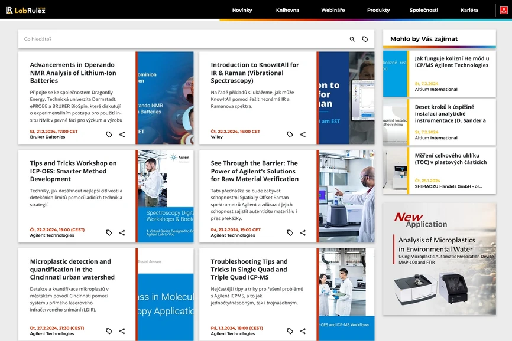Viewport: 512px width, 341px height.
Task: Open 'Tips and Tricks Workshop on ICP-OES' title
Action: coord(73,171)
